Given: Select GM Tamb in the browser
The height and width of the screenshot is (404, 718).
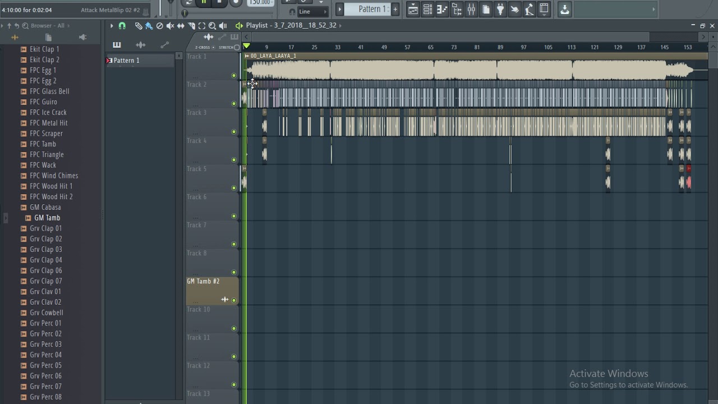Looking at the screenshot, I should point(47,218).
